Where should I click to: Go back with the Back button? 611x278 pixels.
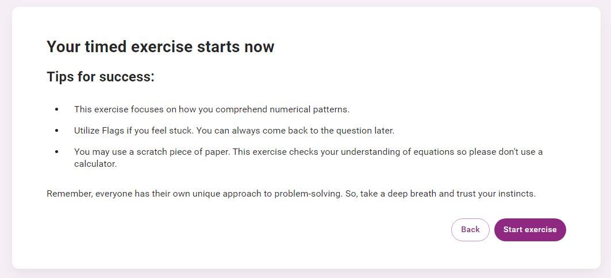470,230
